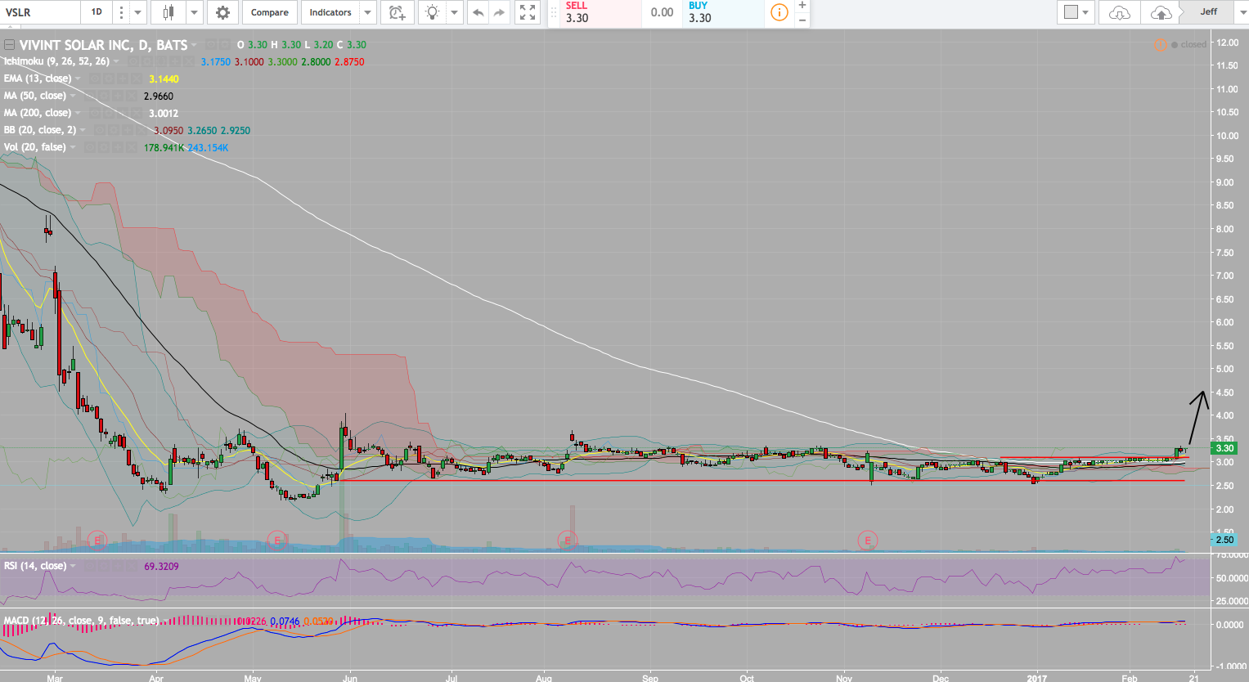Save chart layout to cloud
Viewport: 1249px width, 682px height.
coord(1160,12)
